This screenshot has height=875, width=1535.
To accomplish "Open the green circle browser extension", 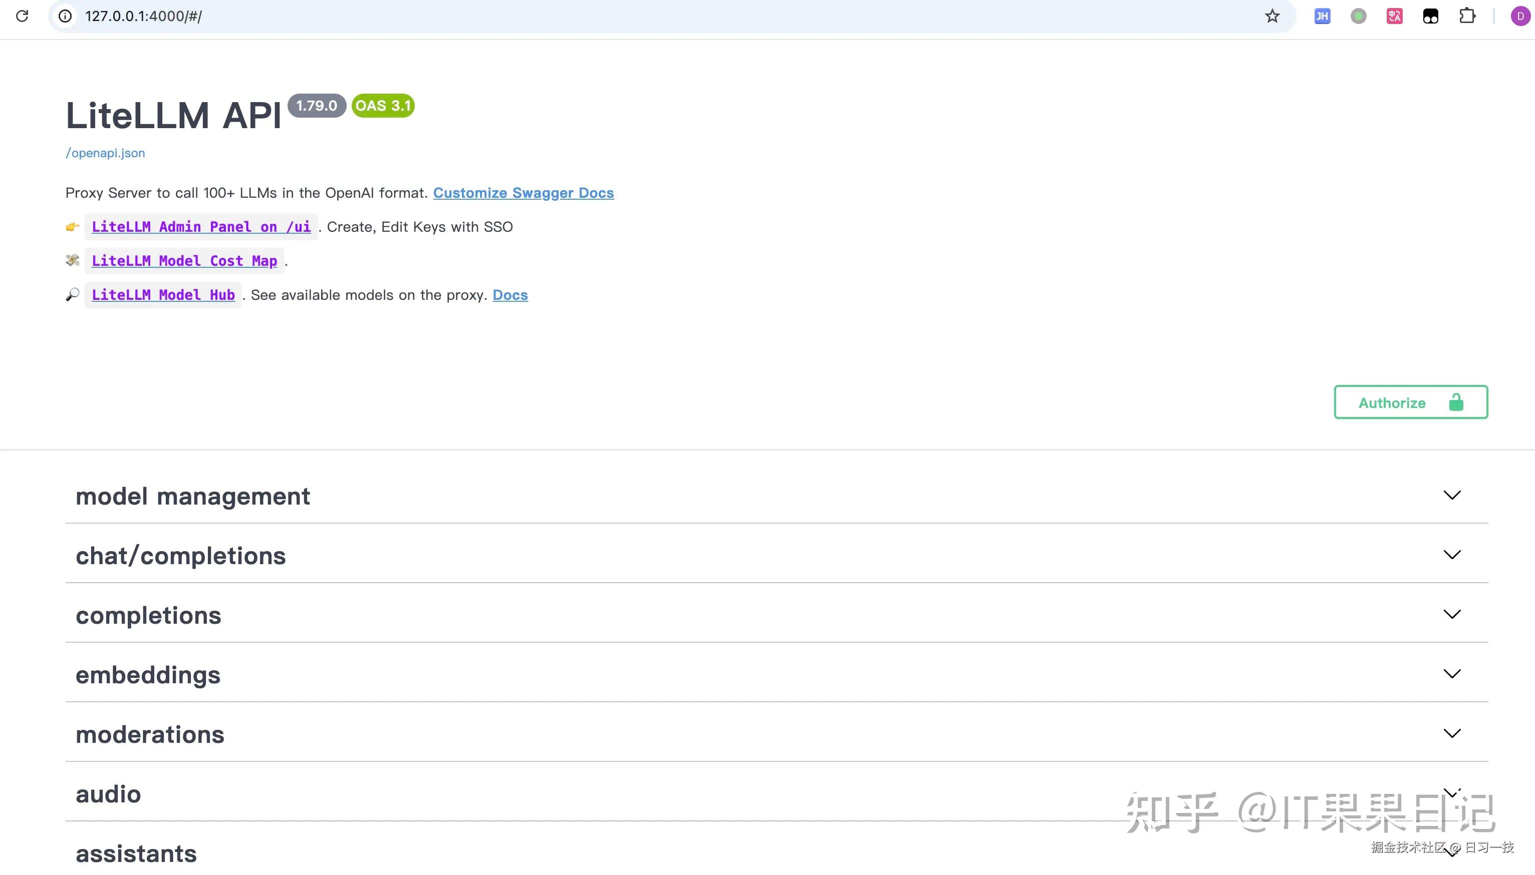I will [x=1358, y=16].
